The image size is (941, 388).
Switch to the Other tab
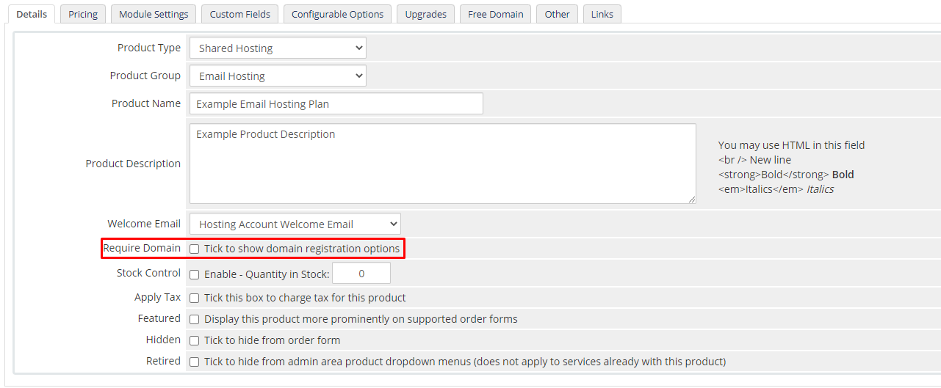(x=557, y=14)
